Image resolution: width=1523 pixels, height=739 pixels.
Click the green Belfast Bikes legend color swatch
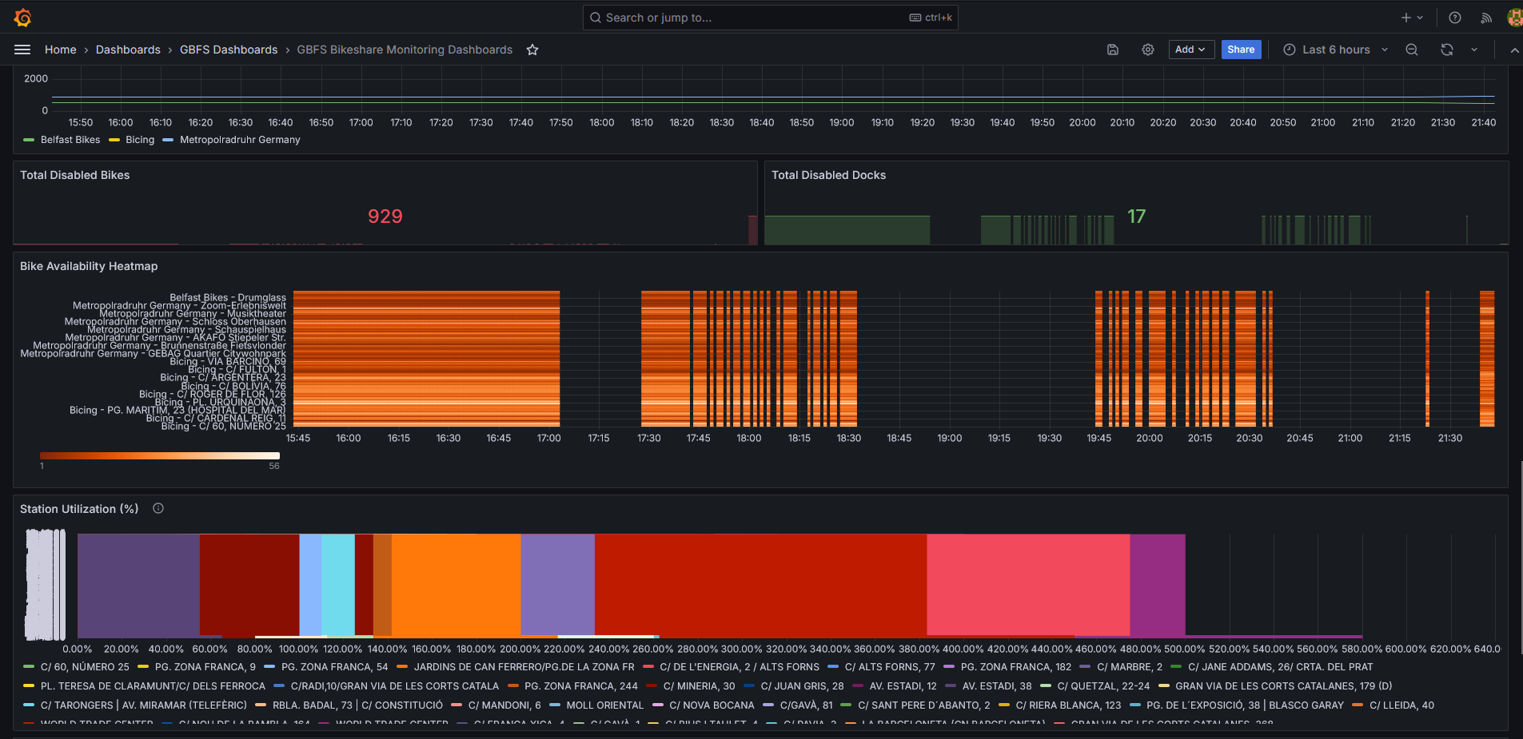click(29, 140)
